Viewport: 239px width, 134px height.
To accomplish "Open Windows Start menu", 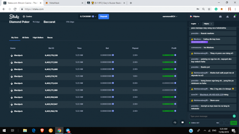I will [x=4, y=130].
